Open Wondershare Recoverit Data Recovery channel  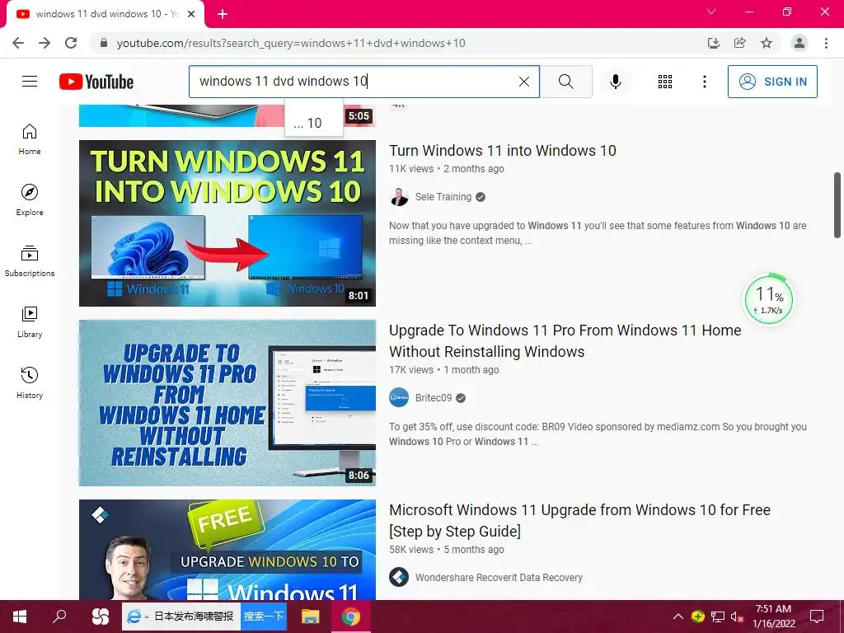[x=499, y=578]
